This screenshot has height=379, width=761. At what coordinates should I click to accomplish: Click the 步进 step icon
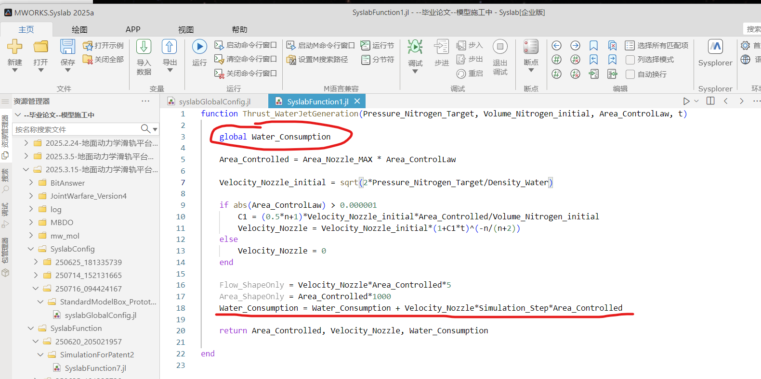pyautogui.click(x=441, y=47)
